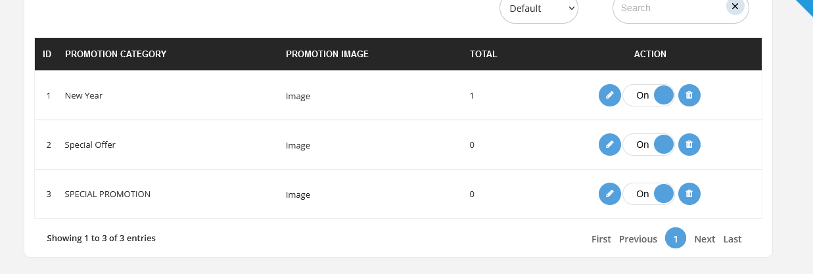Image resolution: width=813 pixels, height=274 pixels.
Task: Open the Default sort dropdown
Action: tap(539, 9)
